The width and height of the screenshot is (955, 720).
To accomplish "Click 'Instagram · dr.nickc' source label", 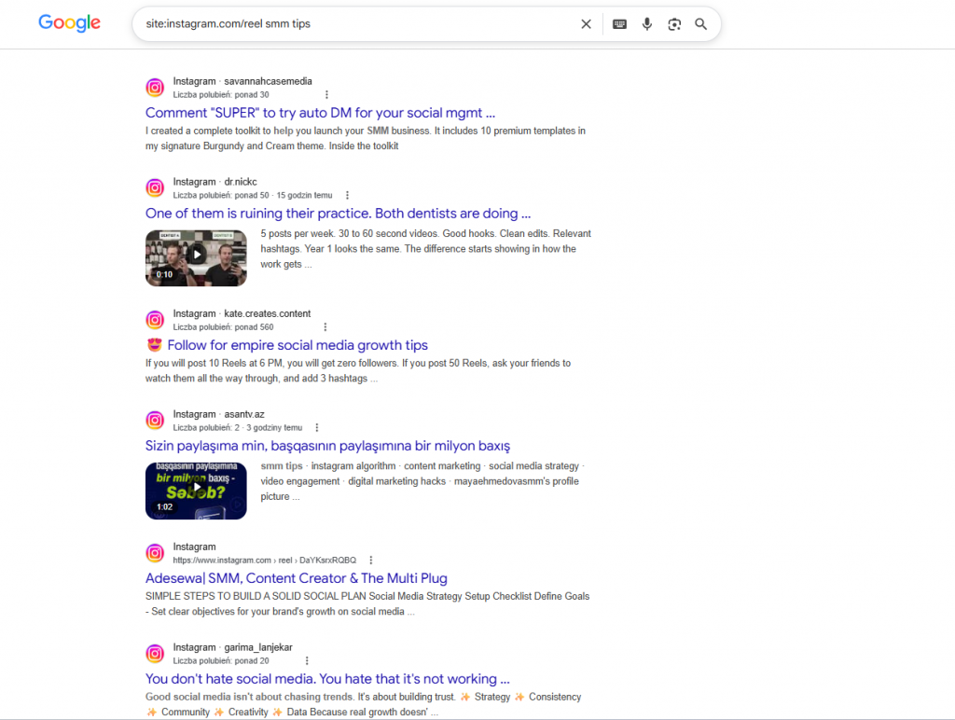I will (215, 182).
